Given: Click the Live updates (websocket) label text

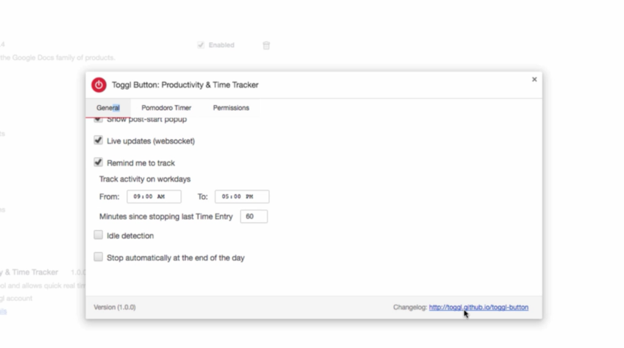Looking at the screenshot, I should click(x=151, y=141).
